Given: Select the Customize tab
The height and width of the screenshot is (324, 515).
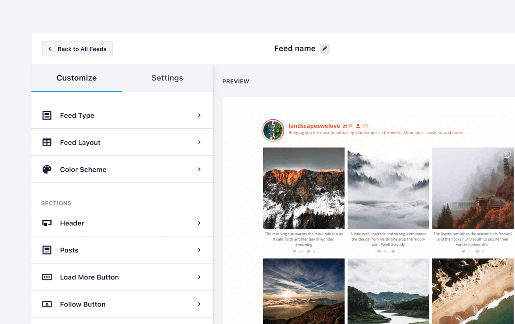Looking at the screenshot, I should [77, 78].
